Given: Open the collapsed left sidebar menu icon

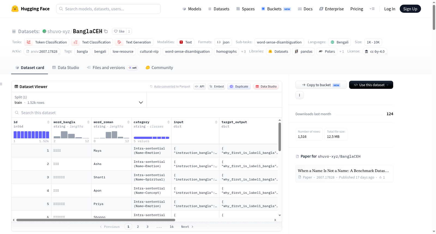Looking at the screenshot, I should [1, 84].
